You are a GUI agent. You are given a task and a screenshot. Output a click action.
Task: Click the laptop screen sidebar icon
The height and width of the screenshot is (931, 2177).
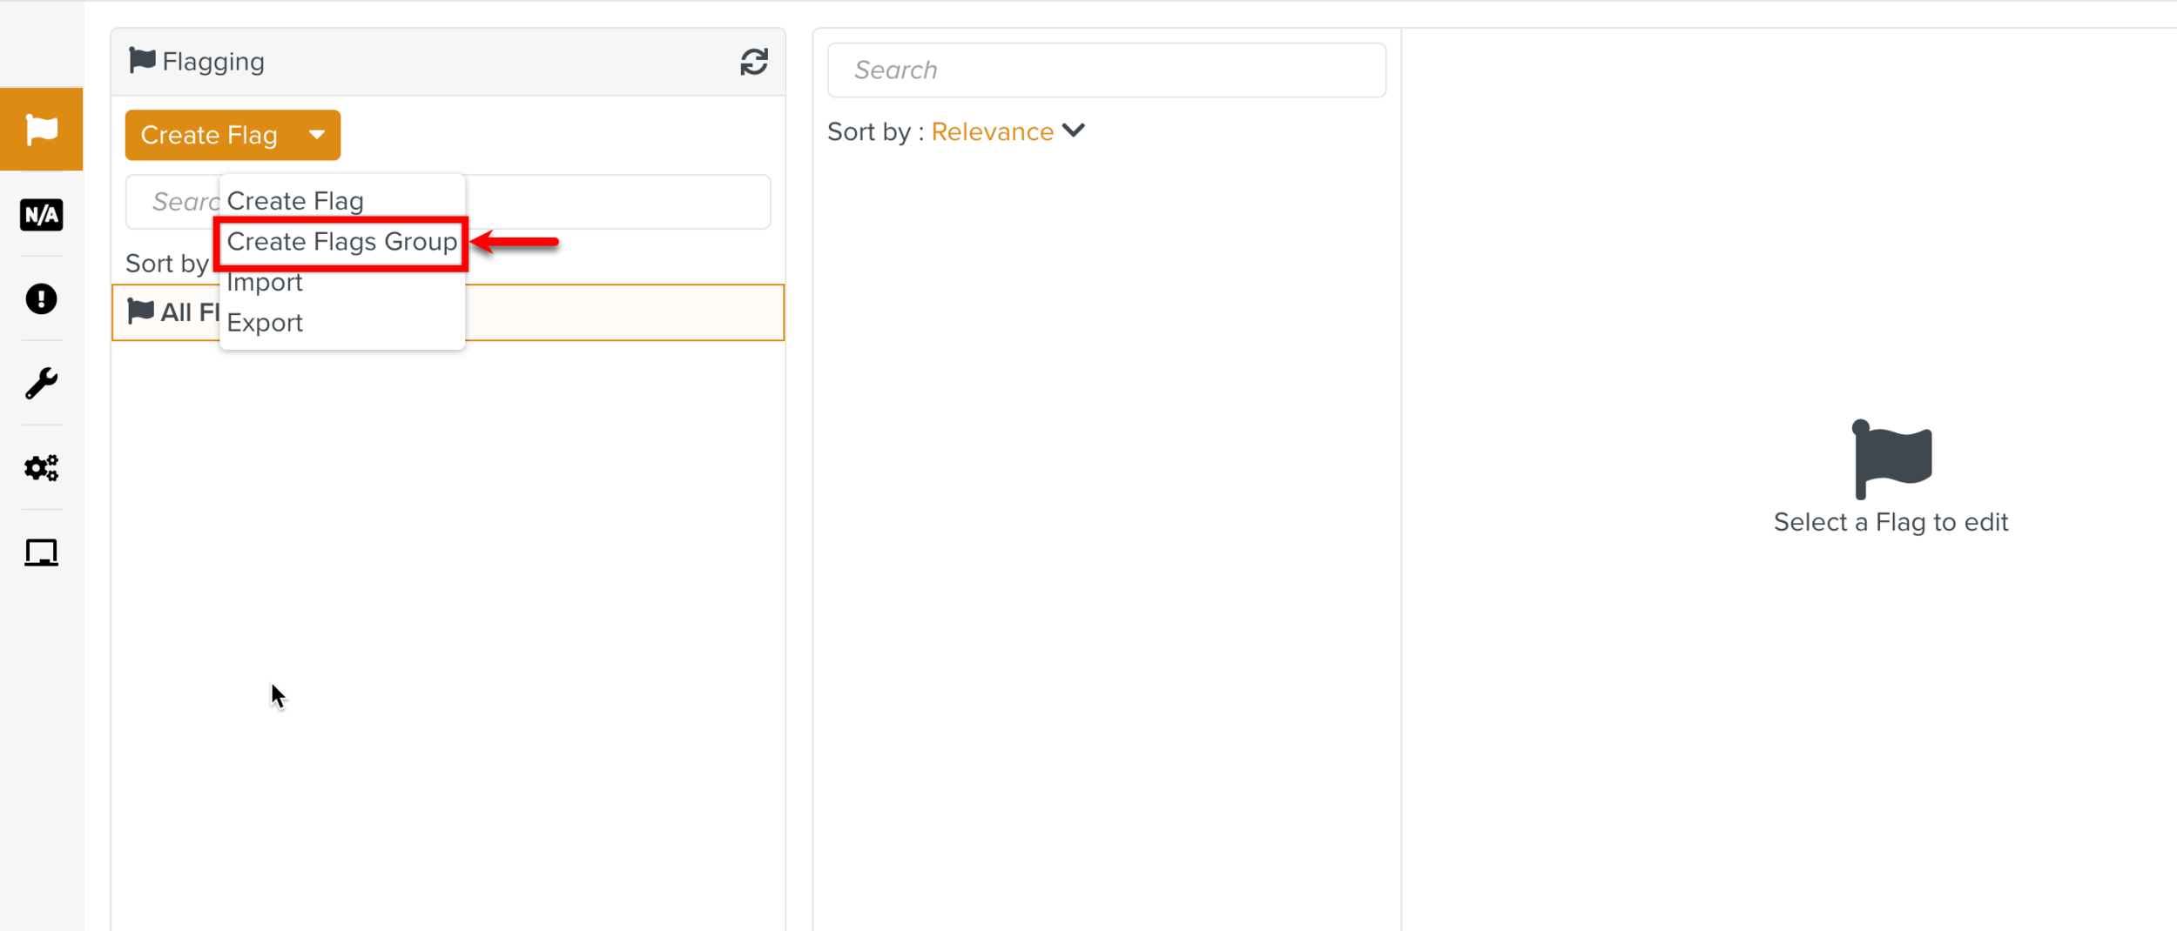[x=41, y=553]
